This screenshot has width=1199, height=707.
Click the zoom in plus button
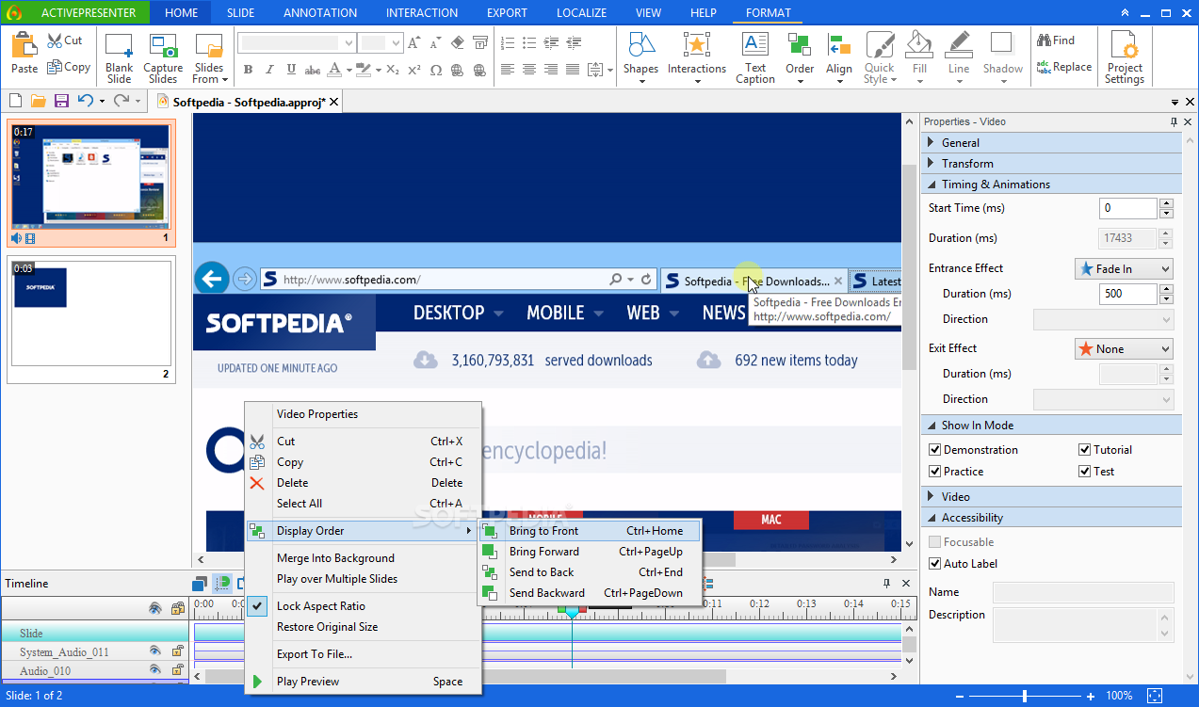coord(1091,696)
